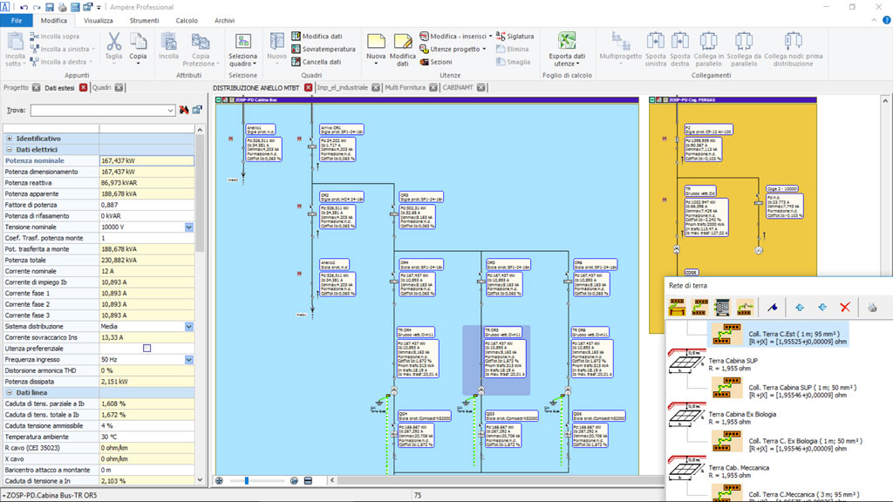This screenshot has width=893, height=502.
Task: Click the Siglatura tool in the ribbon
Action: (x=515, y=37)
